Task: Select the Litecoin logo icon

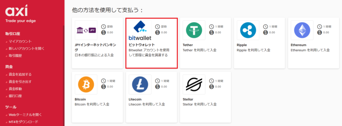Action: pos(140,84)
